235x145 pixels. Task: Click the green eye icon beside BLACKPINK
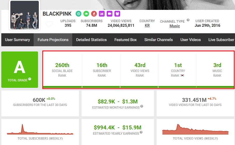pos(86,14)
